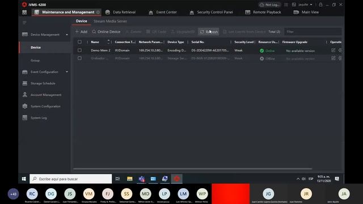Screen dimensions: 363x204
Task: Click the Delete device button
Action: point(133,32)
